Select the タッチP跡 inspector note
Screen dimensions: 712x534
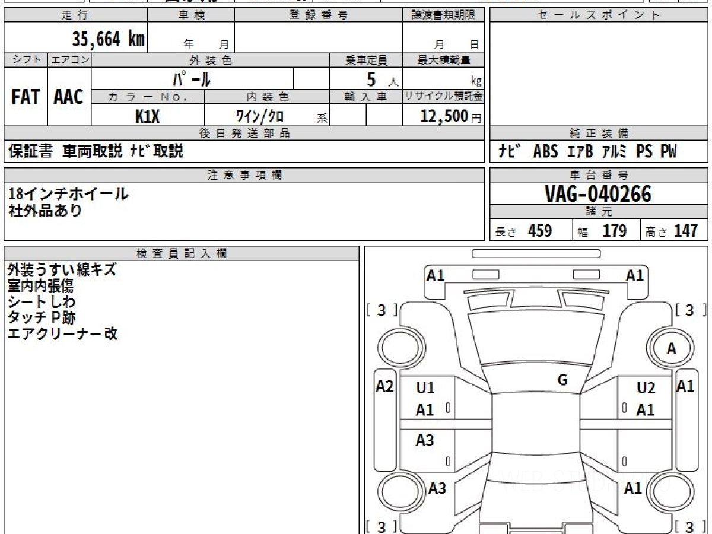42,317
